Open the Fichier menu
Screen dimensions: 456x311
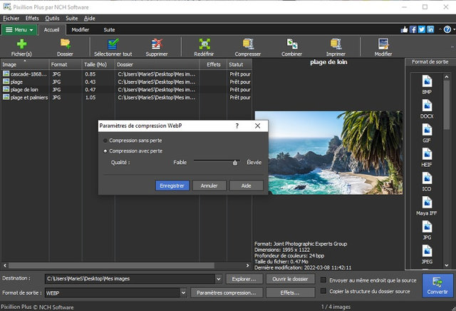point(11,19)
